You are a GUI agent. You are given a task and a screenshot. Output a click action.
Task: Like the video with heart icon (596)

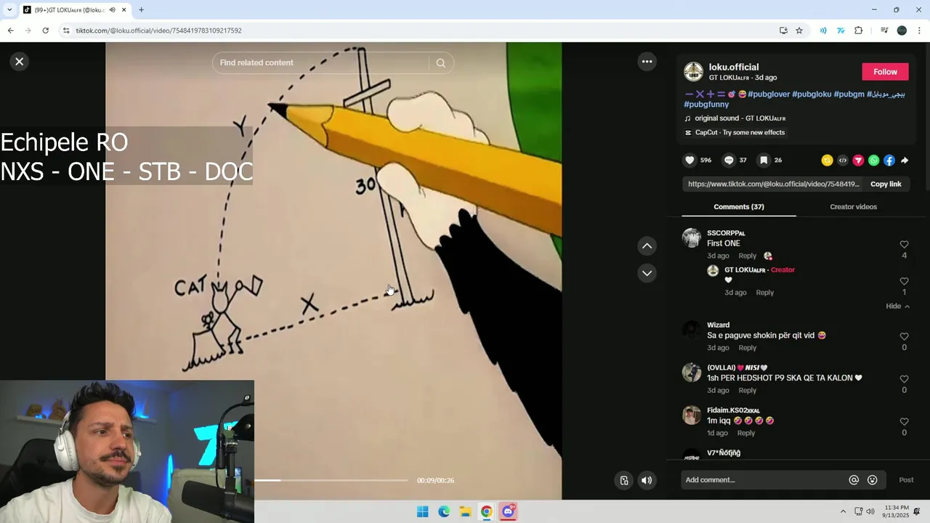click(690, 160)
